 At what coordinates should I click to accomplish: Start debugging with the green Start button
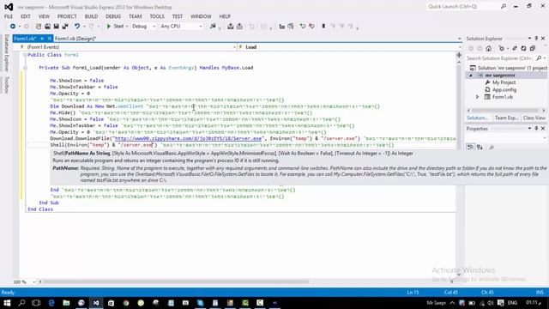pos(115,27)
